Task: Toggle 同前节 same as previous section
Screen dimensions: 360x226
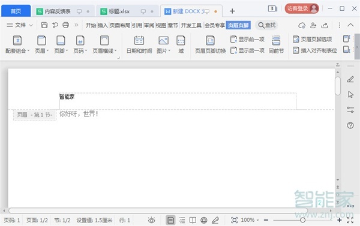Action: (276, 45)
